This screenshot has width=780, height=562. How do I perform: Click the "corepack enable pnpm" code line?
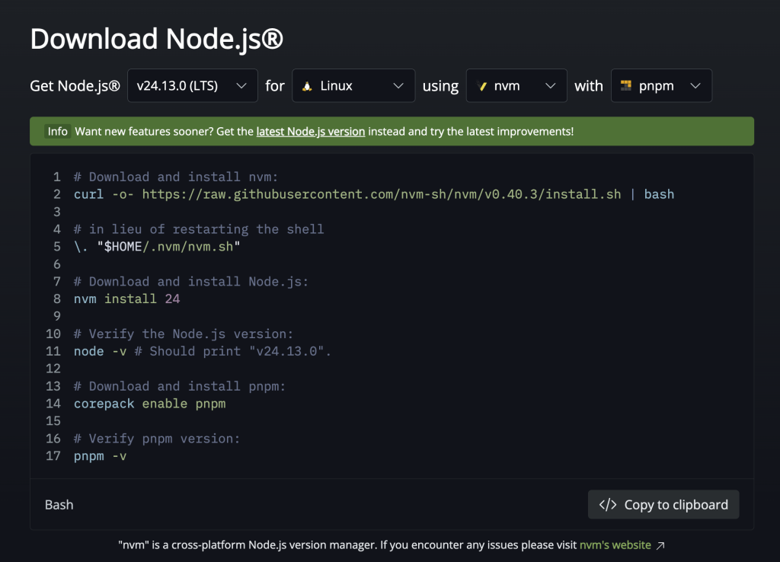pos(149,404)
